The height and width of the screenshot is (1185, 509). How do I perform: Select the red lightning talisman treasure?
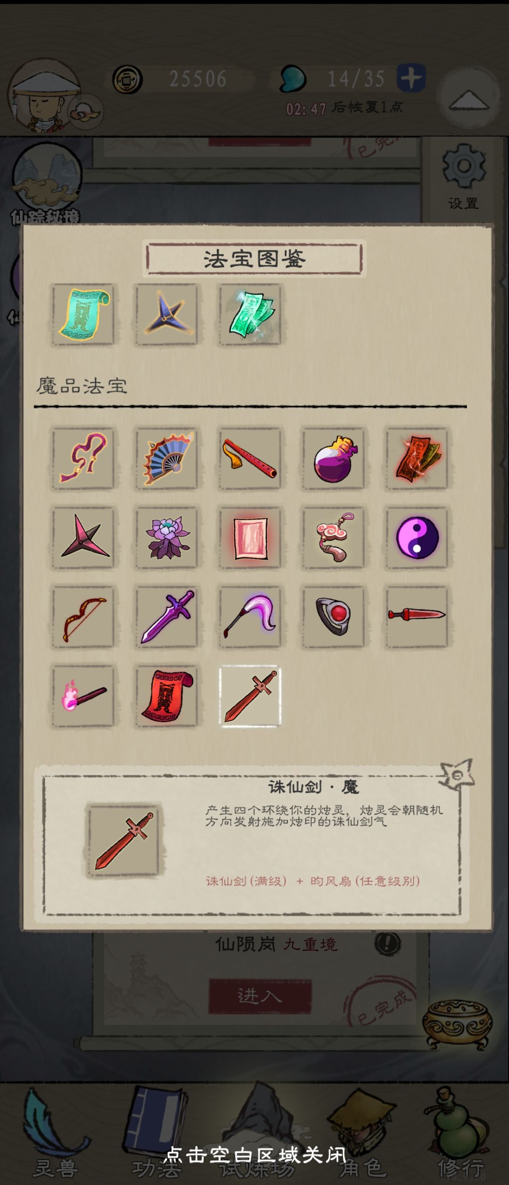pyautogui.click(x=417, y=459)
